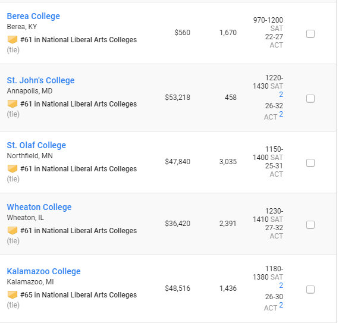Viewport: 339px width, 323px height.
Task: Check the compare box for Berea College
Action: point(310,34)
